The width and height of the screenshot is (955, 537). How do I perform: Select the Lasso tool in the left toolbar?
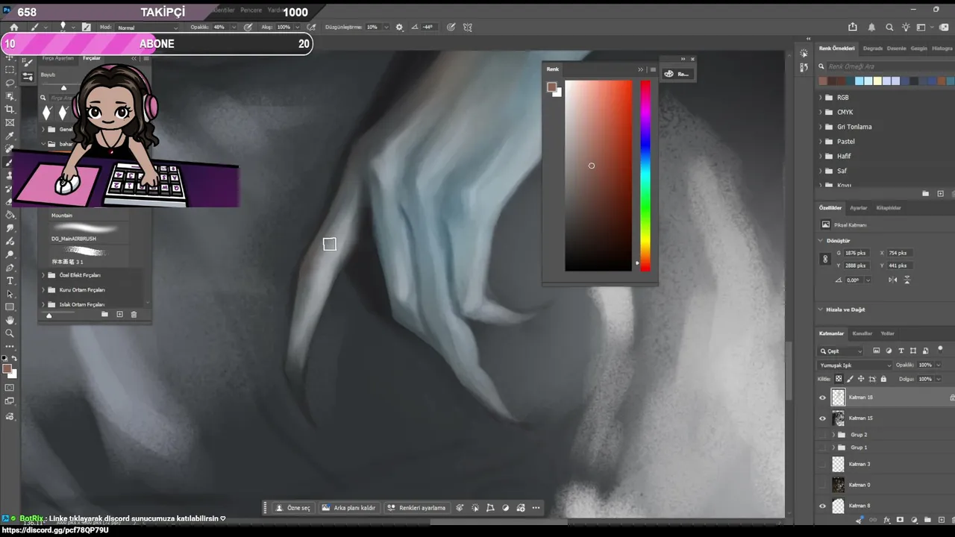point(10,83)
